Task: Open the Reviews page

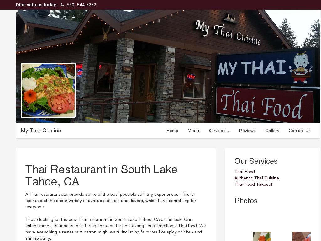Action: pos(247,131)
